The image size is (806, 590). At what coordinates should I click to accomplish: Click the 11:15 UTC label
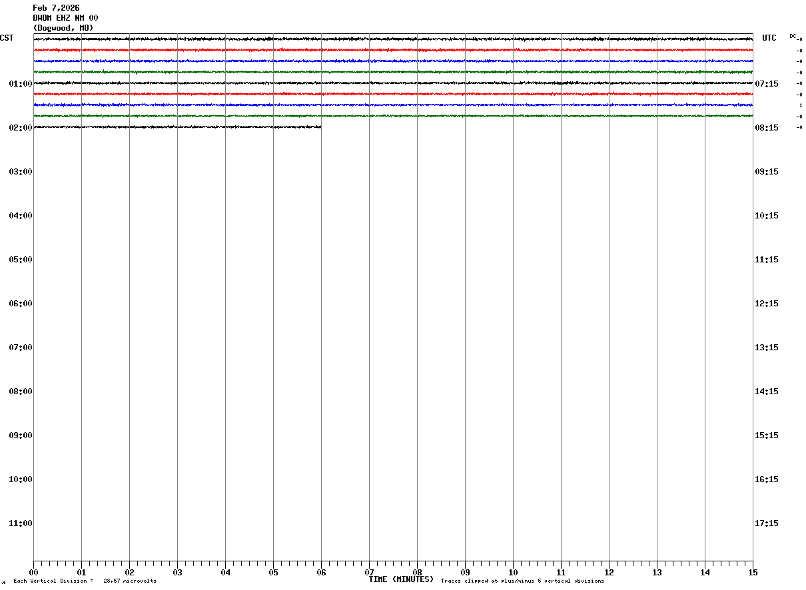767,260
